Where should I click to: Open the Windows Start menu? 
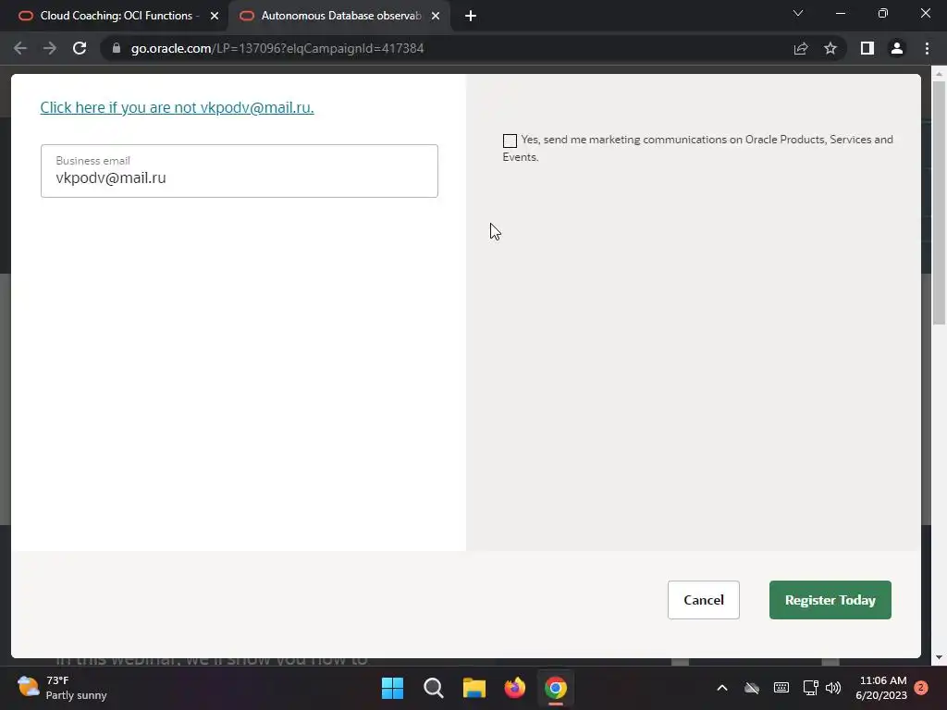392,688
